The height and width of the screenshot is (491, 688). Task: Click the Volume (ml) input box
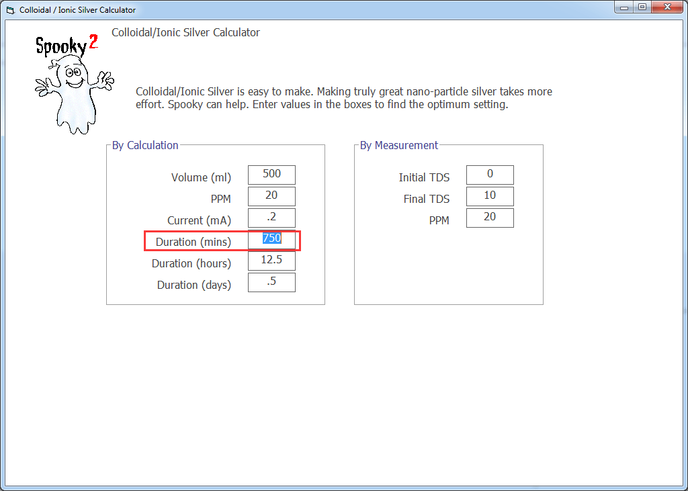[271, 175]
